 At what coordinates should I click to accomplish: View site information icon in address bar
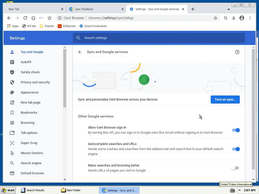click(x=60, y=18)
